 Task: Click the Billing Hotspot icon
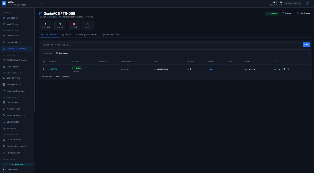pos(4,85)
